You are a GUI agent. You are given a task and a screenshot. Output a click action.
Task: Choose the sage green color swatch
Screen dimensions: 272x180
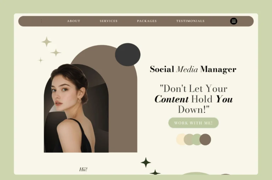[x=197, y=139]
